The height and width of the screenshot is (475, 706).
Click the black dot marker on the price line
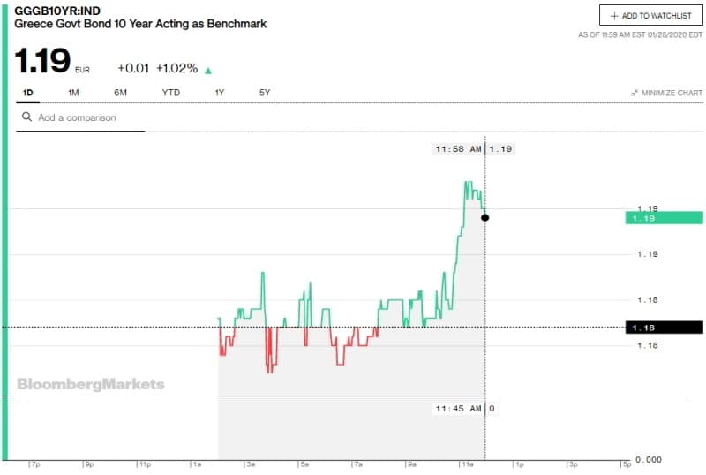(x=484, y=218)
